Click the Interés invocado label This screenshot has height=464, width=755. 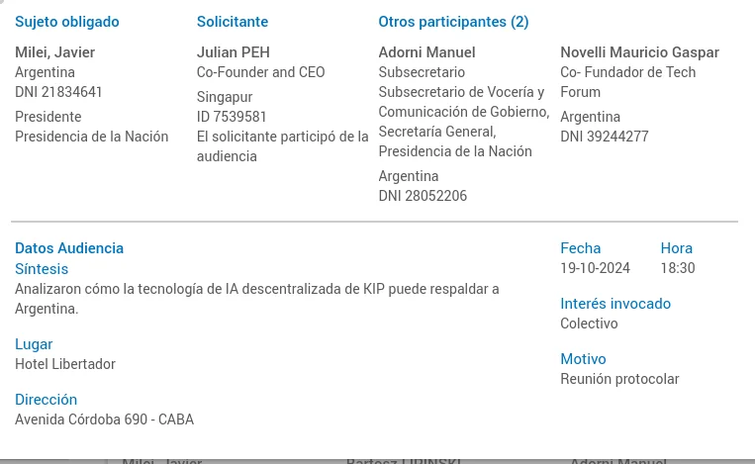tap(615, 304)
